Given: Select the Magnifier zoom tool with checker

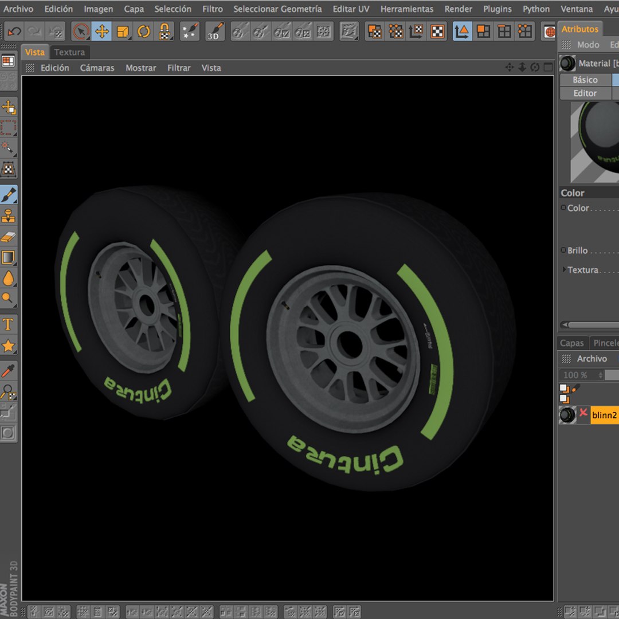Looking at the screenshot, I should pyautogui.click(x=8, y=391).
